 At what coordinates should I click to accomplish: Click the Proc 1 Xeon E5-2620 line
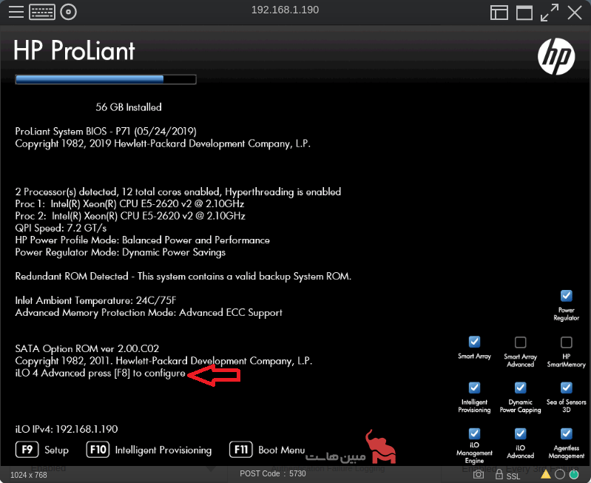tap(129, 204)
